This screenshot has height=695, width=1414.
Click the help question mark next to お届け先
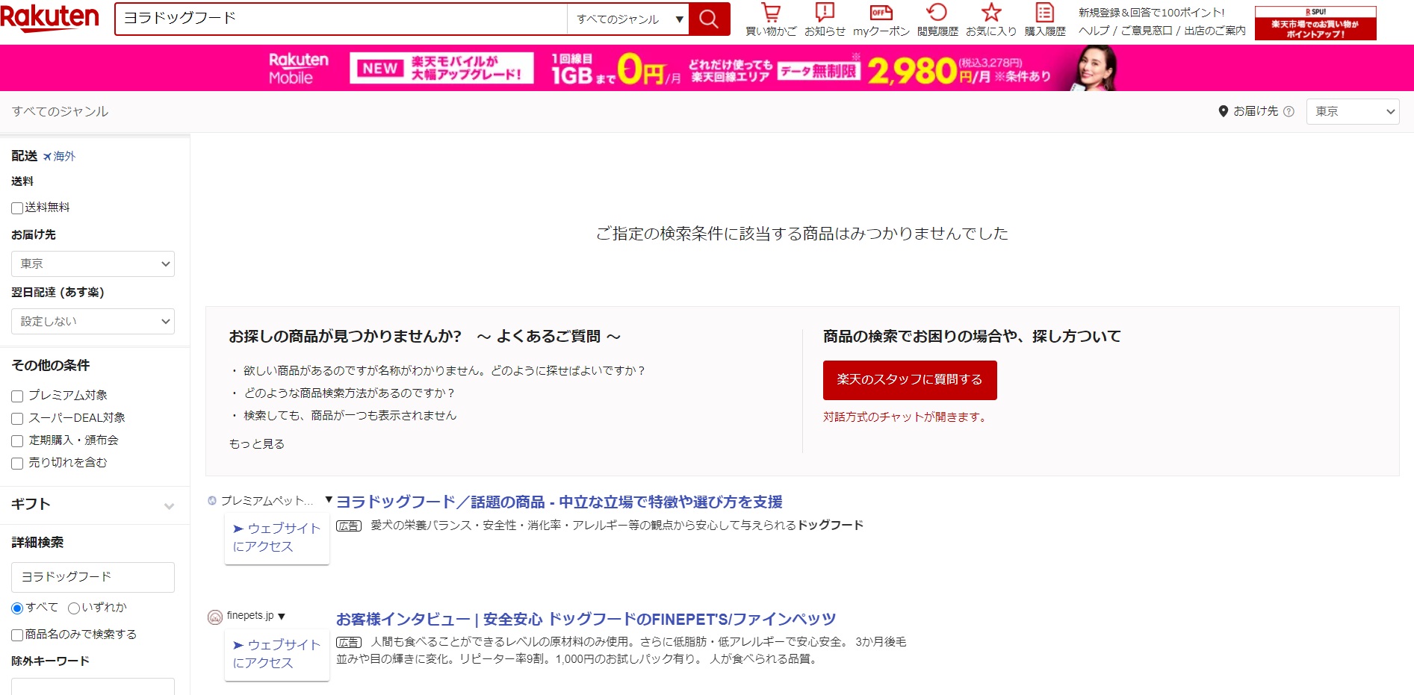(x=1289, y=111)
